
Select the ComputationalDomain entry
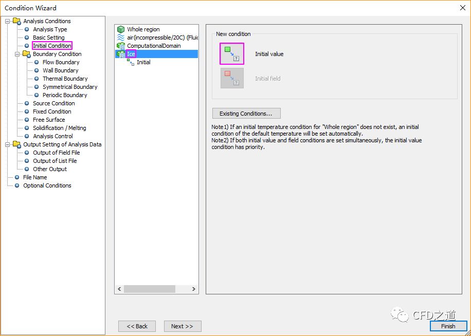click(x=154, y=46)
